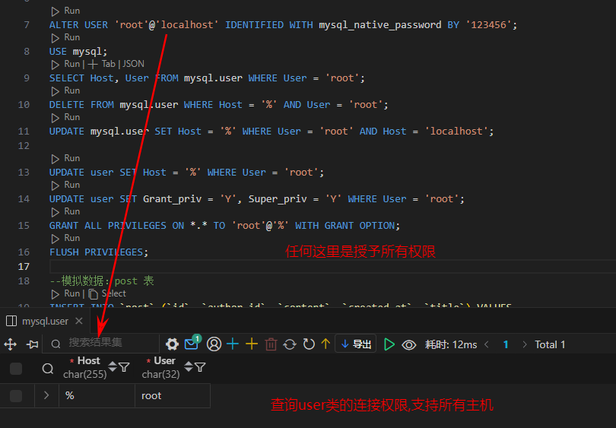Open the mail icon with badge 1
Image resolution: width=616 pixels, height=428 pixels.
click(x=192, y=343)
